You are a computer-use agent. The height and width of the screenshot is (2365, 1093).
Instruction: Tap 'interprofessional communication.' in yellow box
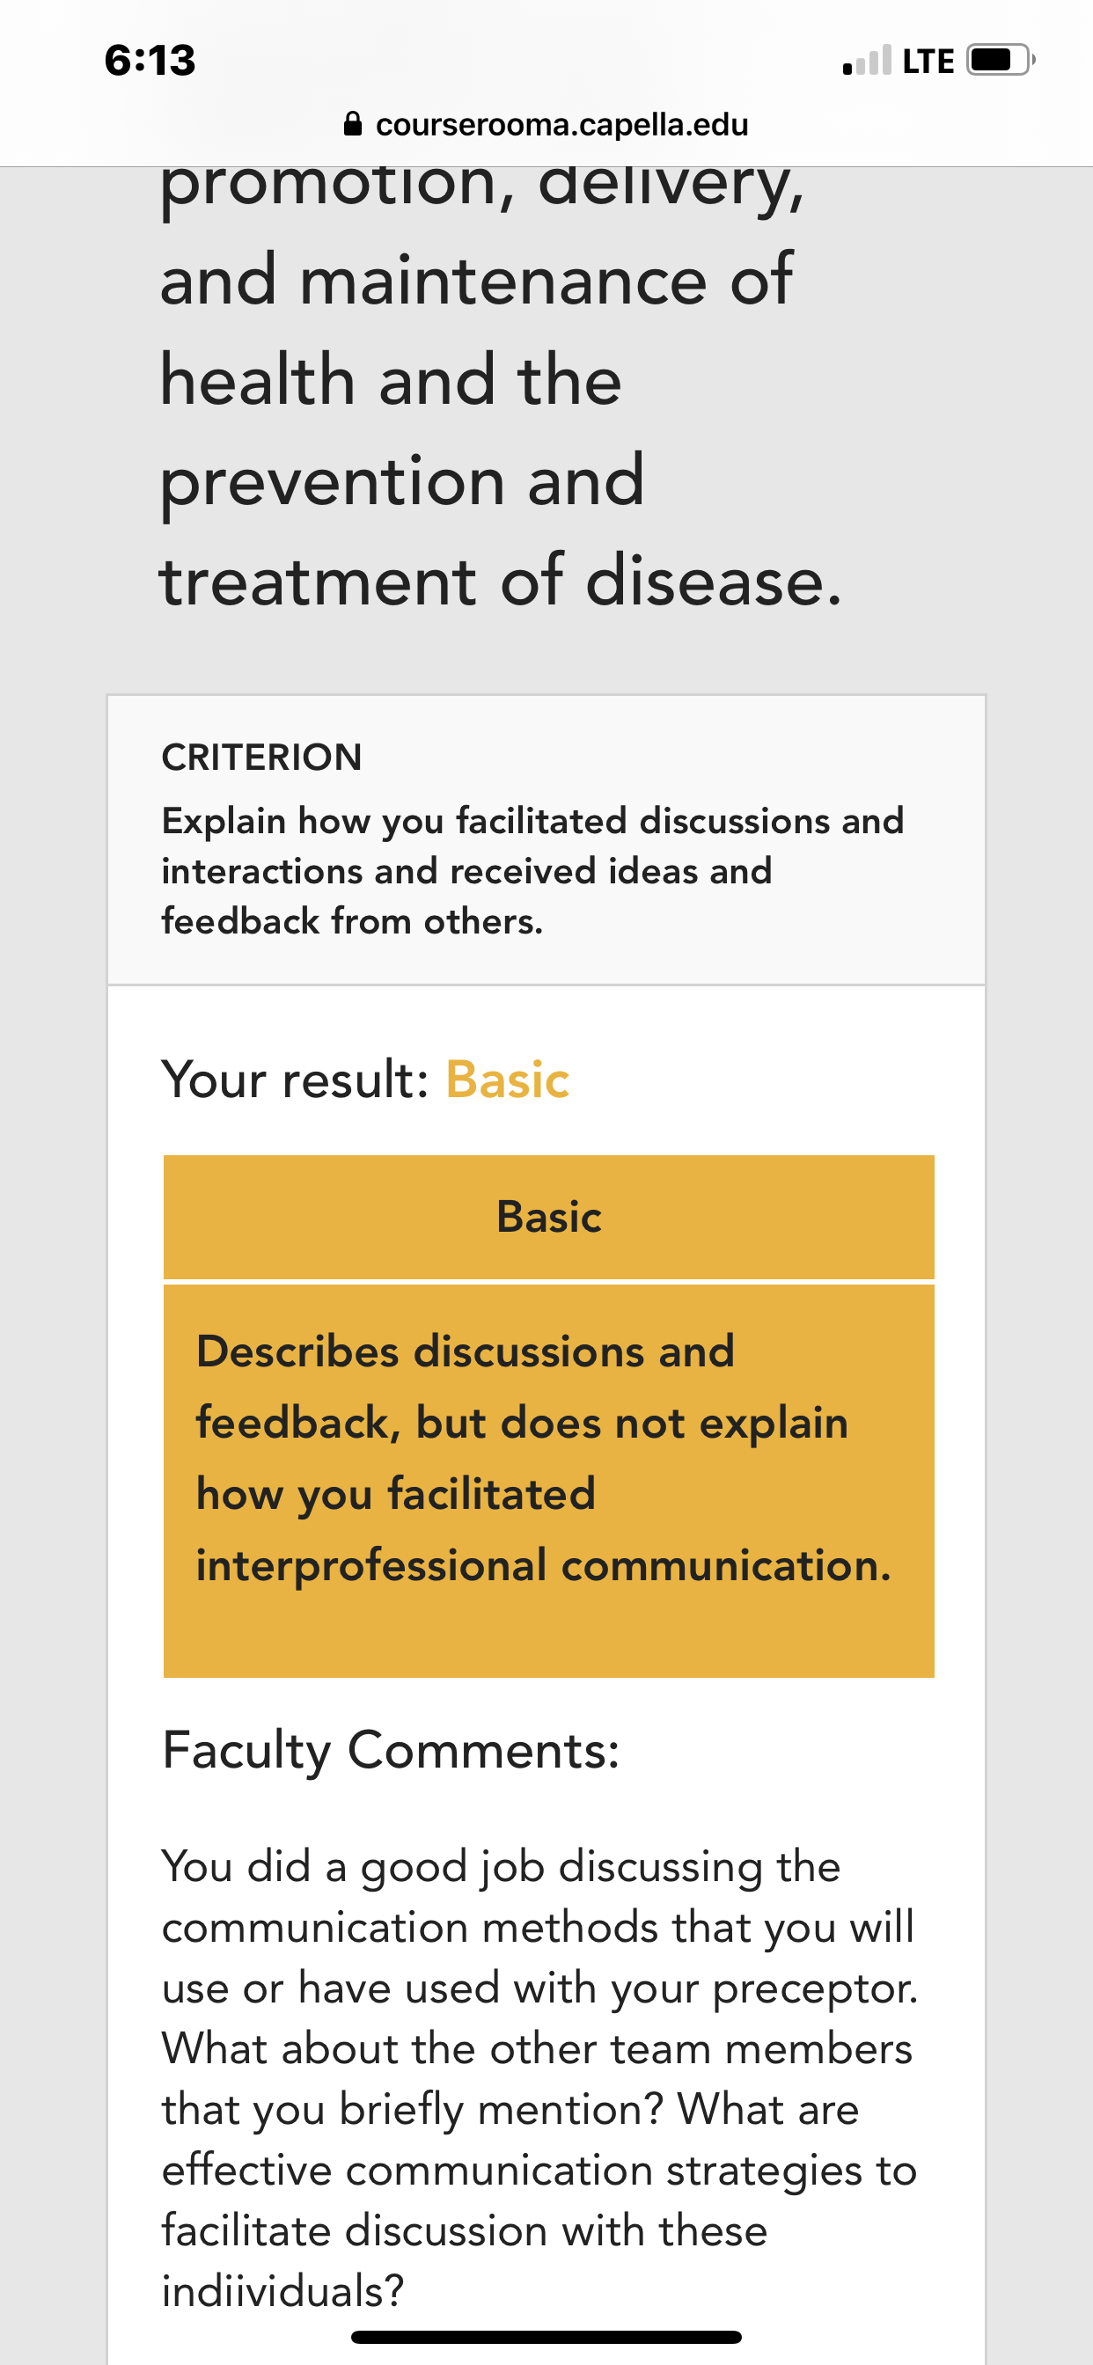click(544, 1565)
